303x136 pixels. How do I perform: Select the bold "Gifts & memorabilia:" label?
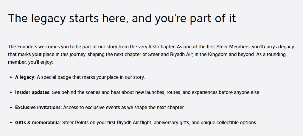[38, 122]
